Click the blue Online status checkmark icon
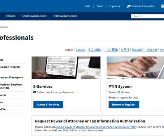This screenshot has width=164, height=137. click(x=119, y=92)
